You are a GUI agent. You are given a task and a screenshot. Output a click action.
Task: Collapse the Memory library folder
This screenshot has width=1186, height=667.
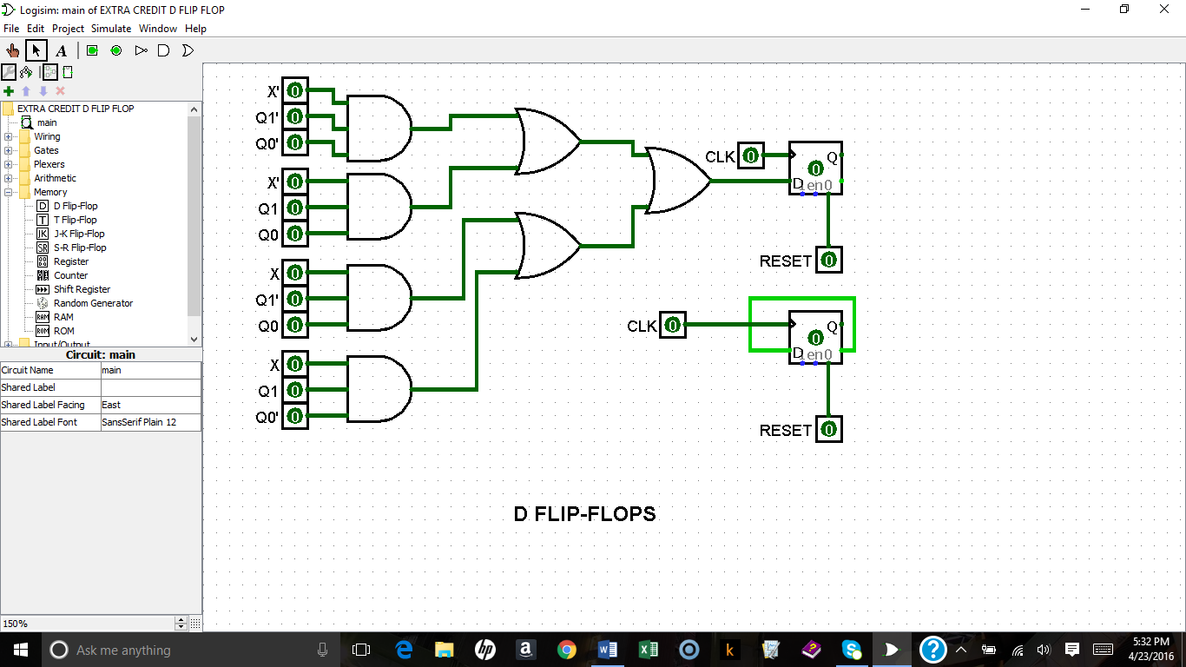[x=9, y=192]
